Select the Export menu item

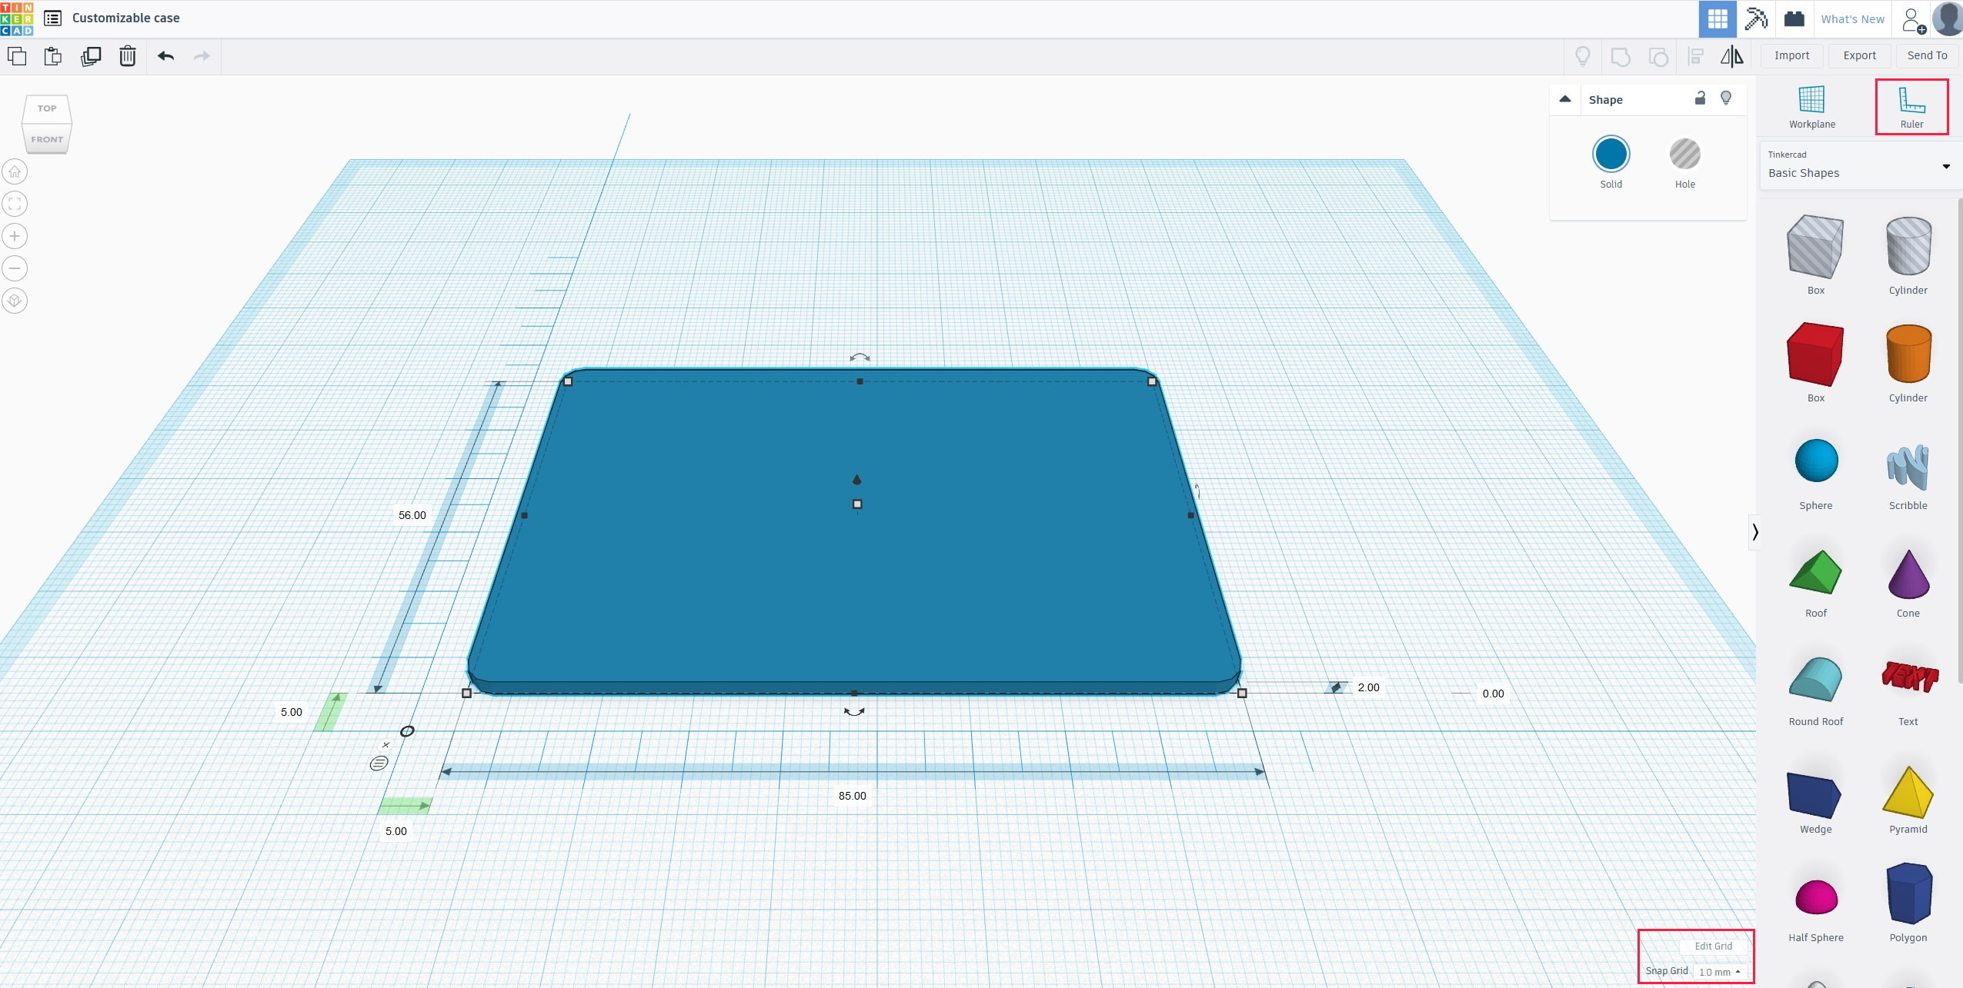point(1858,54)
